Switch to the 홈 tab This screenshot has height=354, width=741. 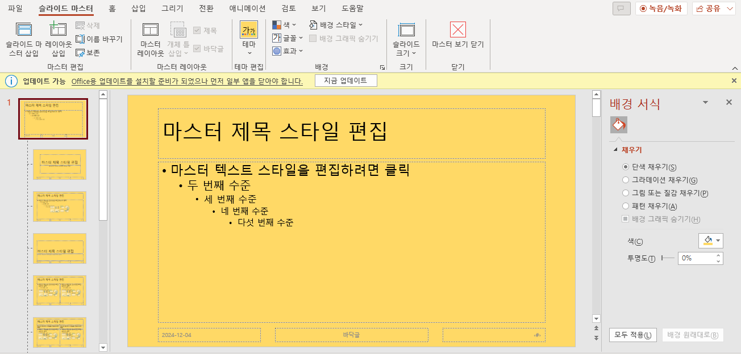[112, 9]
